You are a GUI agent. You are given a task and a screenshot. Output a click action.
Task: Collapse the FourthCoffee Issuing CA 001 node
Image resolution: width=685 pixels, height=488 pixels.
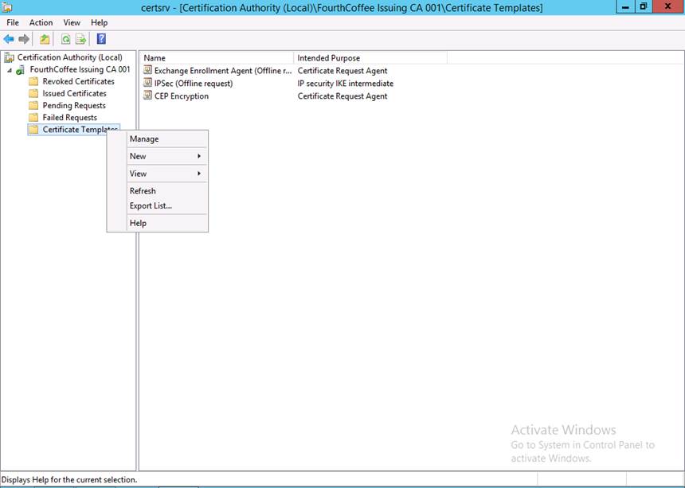click(10, 70)
